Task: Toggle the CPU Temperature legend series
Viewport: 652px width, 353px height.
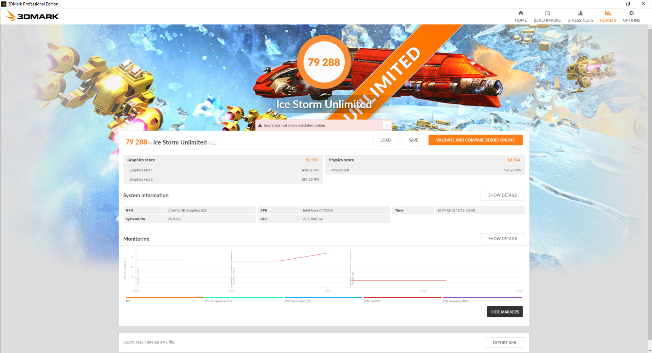Action: (244, 299)
